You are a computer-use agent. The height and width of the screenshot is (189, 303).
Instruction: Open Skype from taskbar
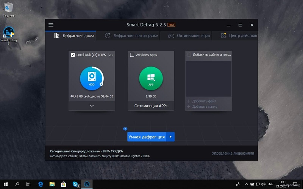75,184
